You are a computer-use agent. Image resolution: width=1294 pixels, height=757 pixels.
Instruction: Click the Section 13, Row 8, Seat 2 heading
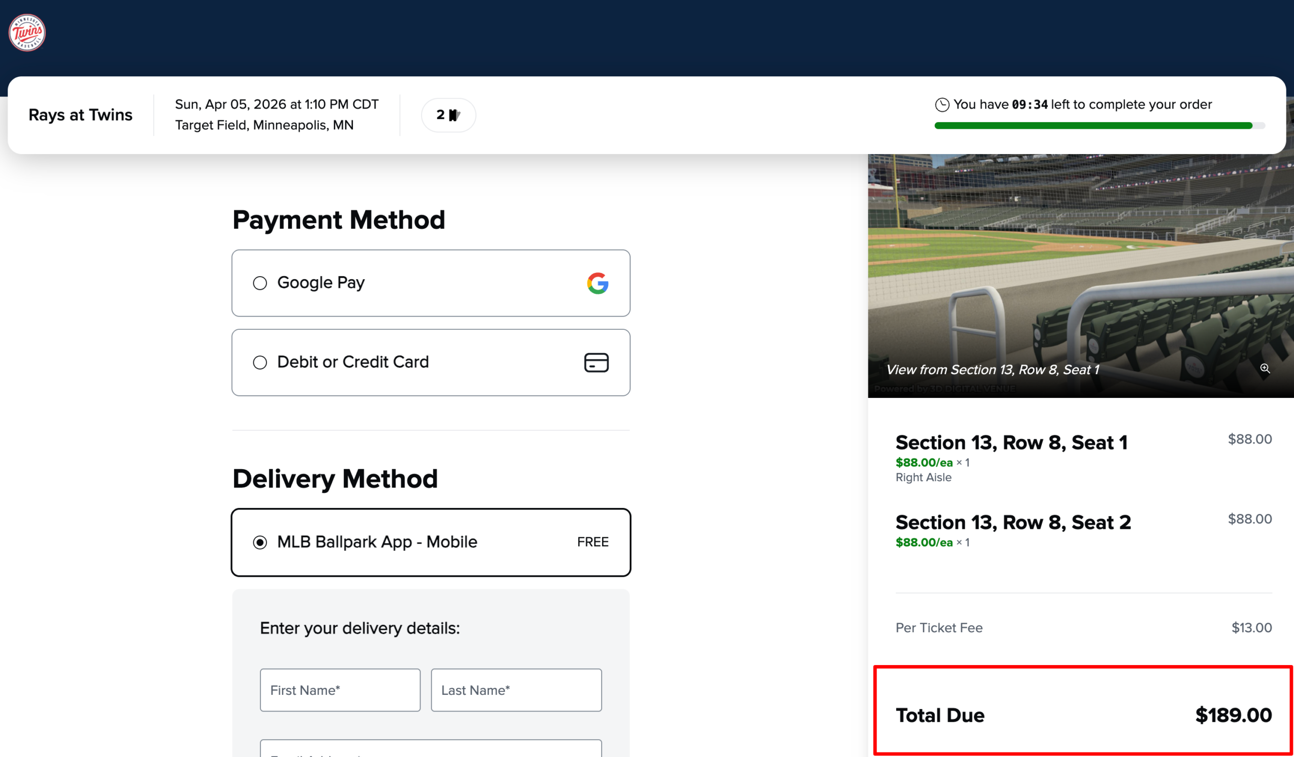point(1012,522)
